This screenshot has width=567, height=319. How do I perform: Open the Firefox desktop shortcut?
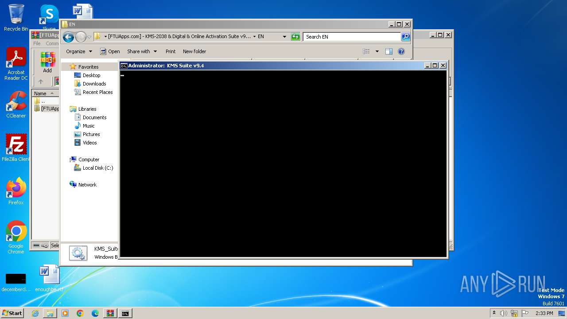click(x=16, y=191)
